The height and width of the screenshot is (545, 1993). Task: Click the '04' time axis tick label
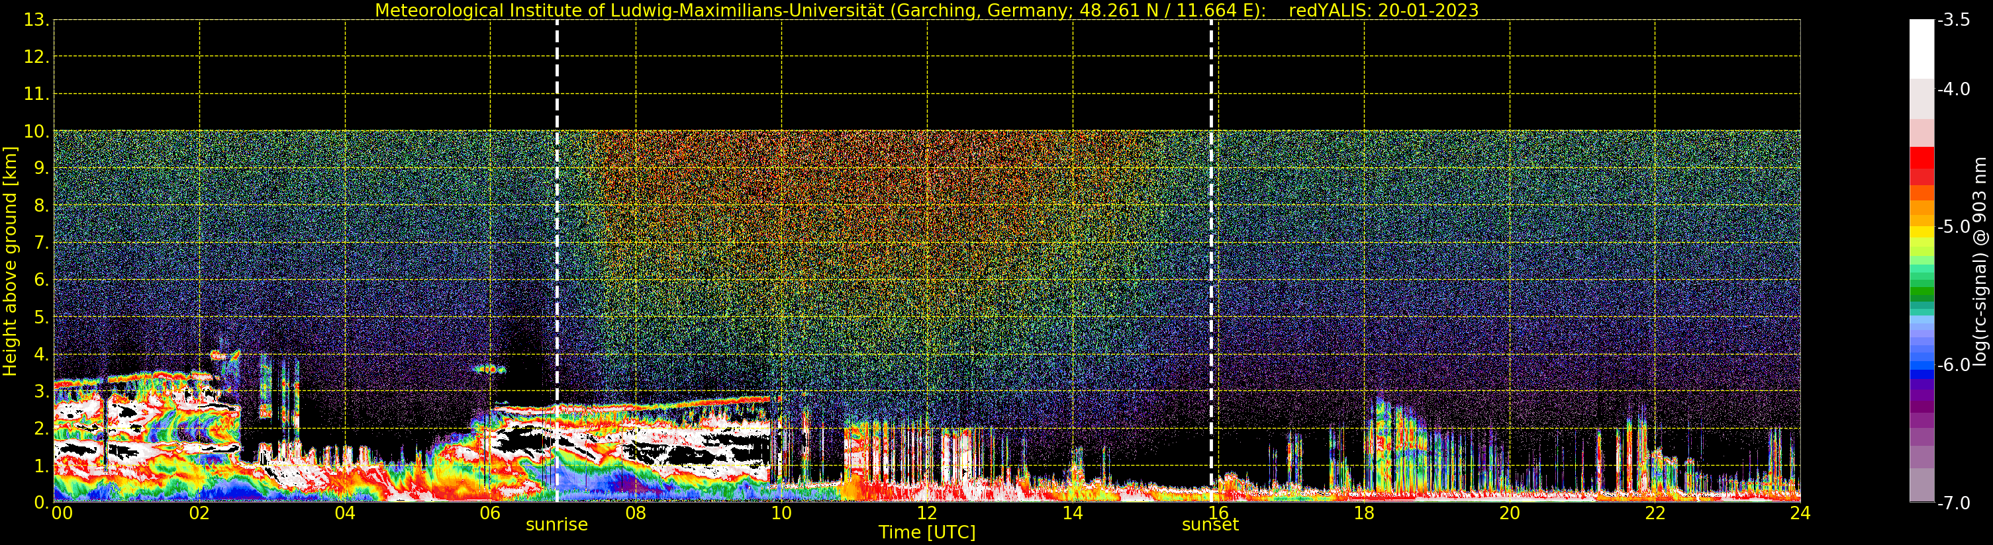(x=345, y=513)
